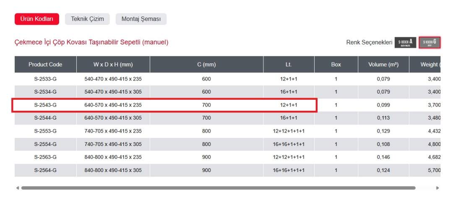Click product code S-2553-G

(45, 131)
